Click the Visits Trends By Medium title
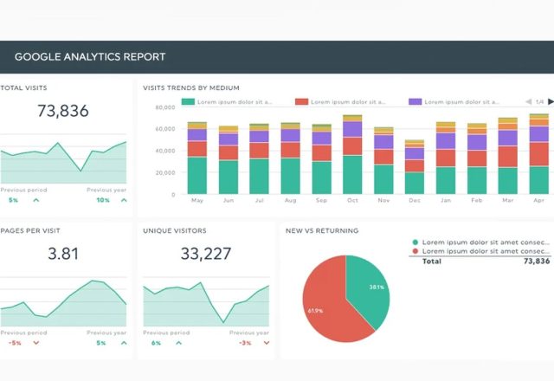Screen dimensions: 554x381 pyautogui.click(x=191, y=88)
